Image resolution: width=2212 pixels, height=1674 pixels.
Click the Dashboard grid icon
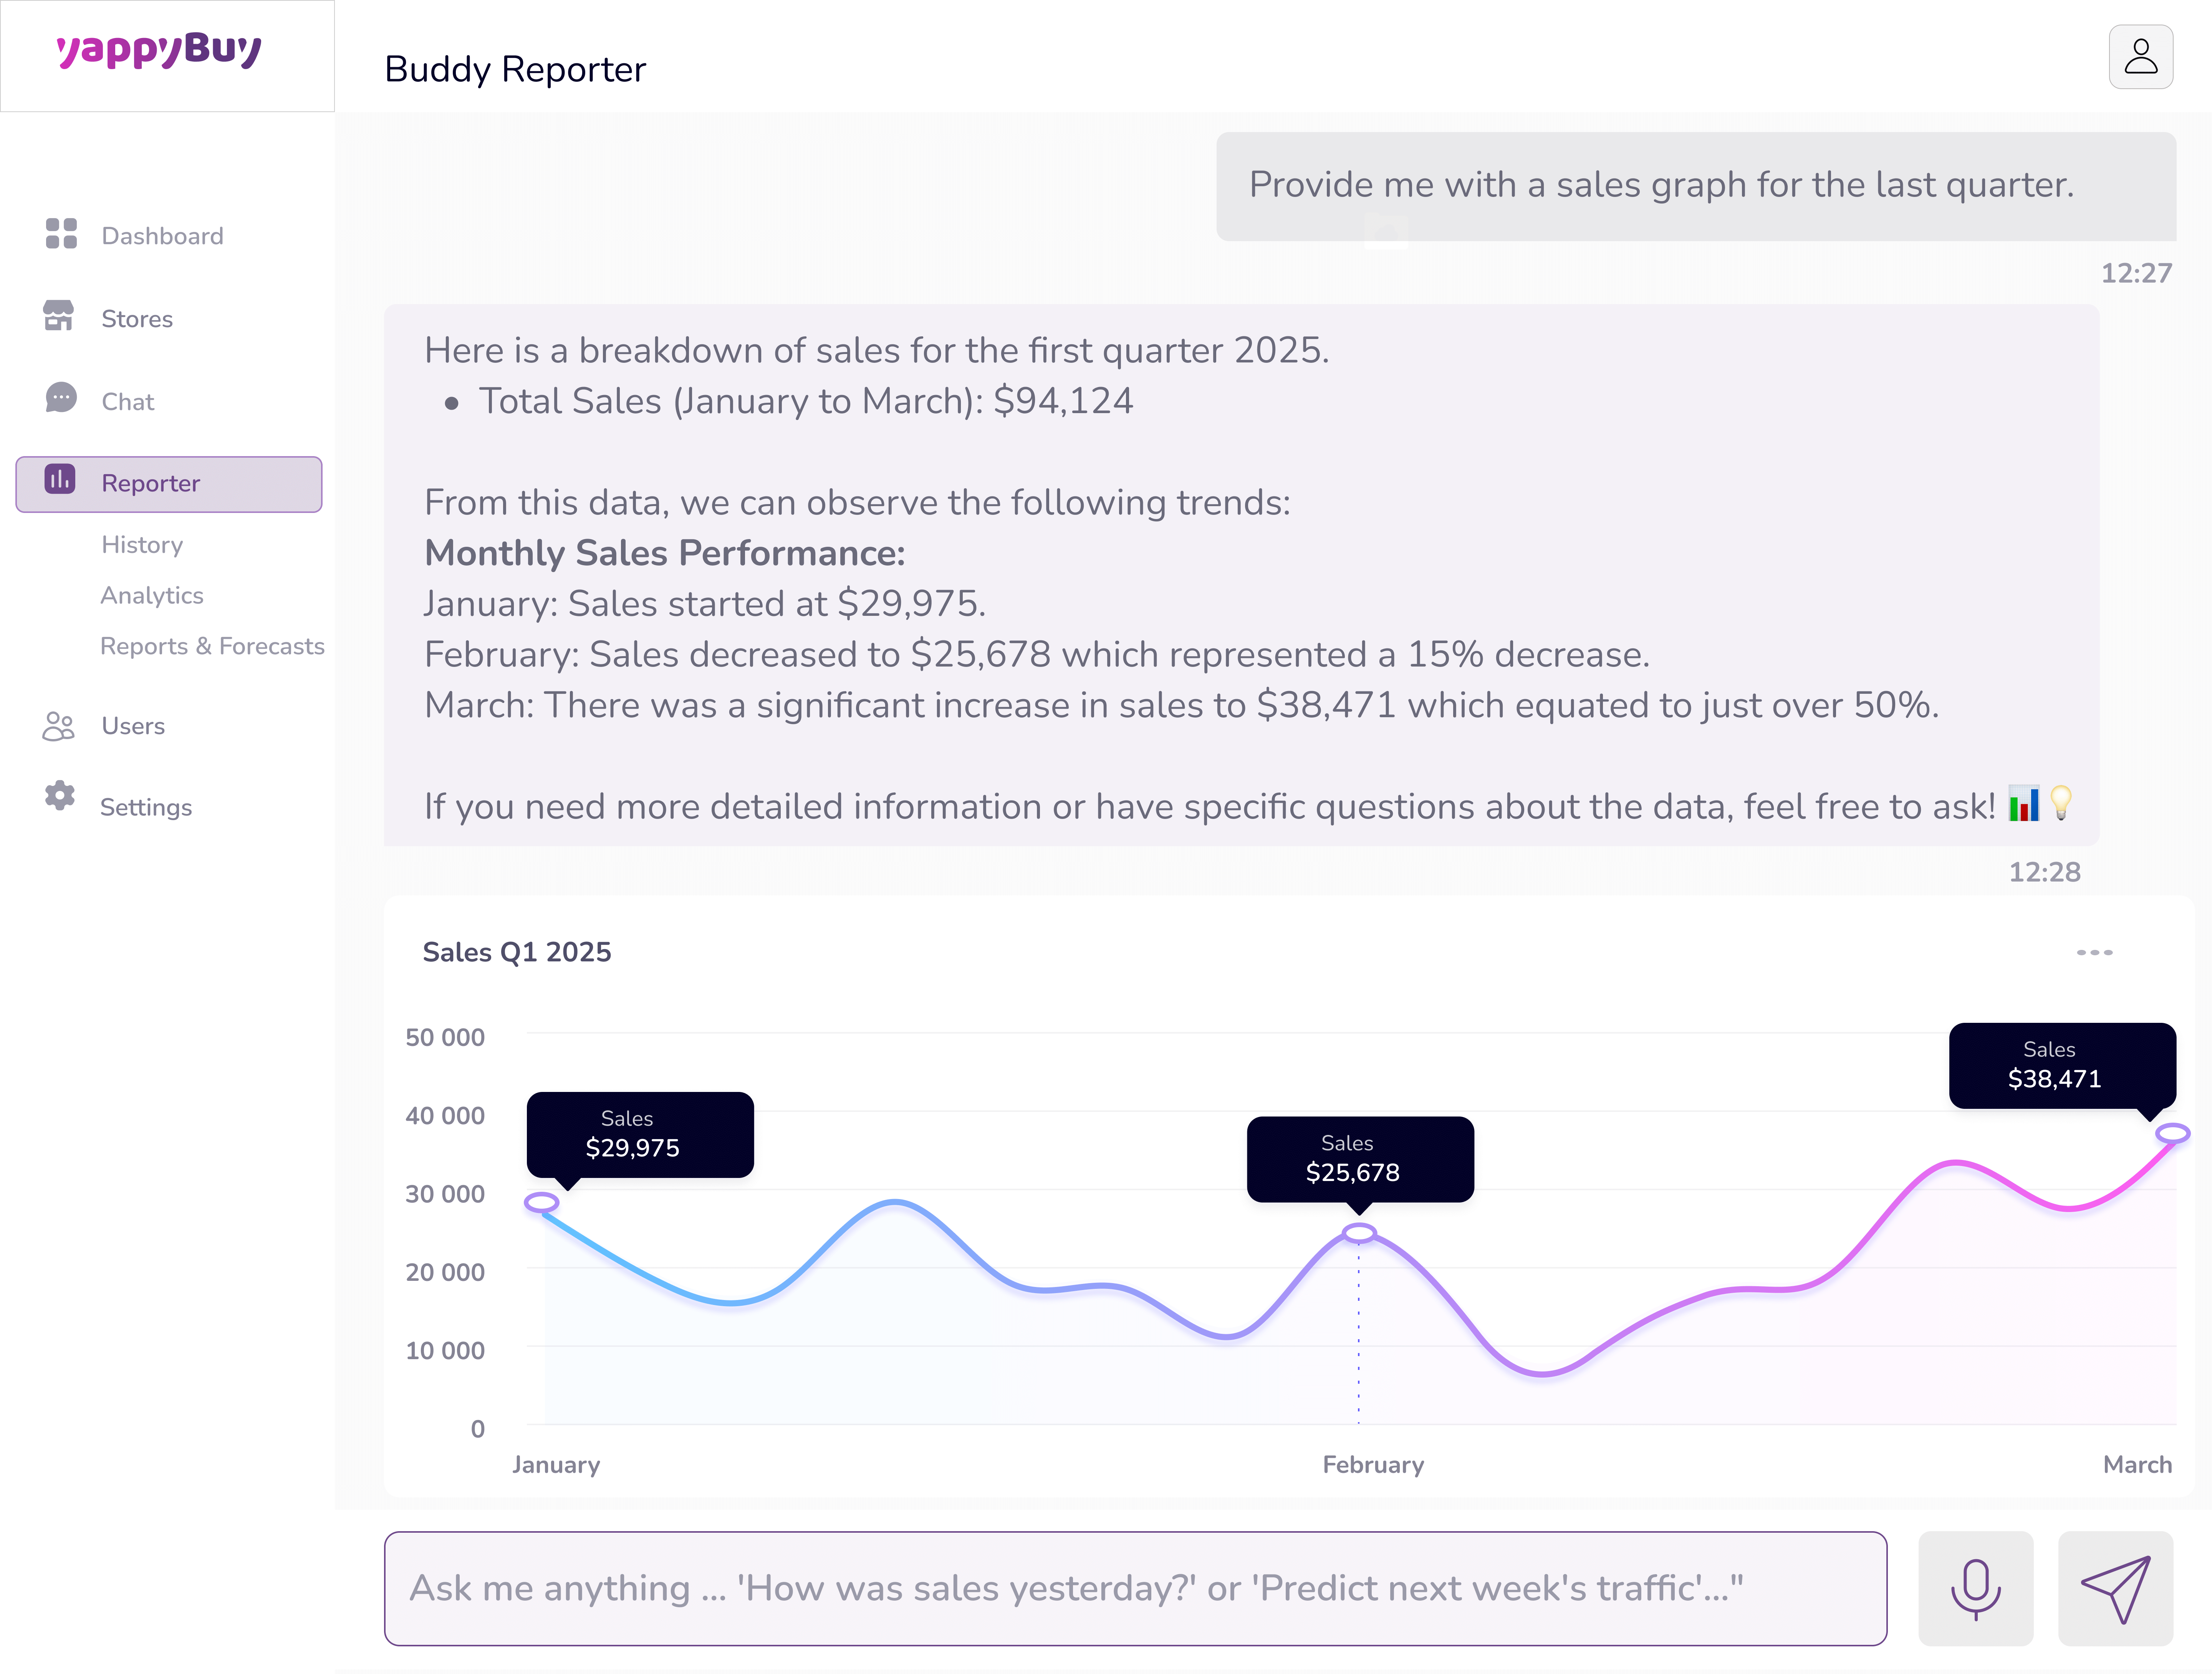click(61, 234)
